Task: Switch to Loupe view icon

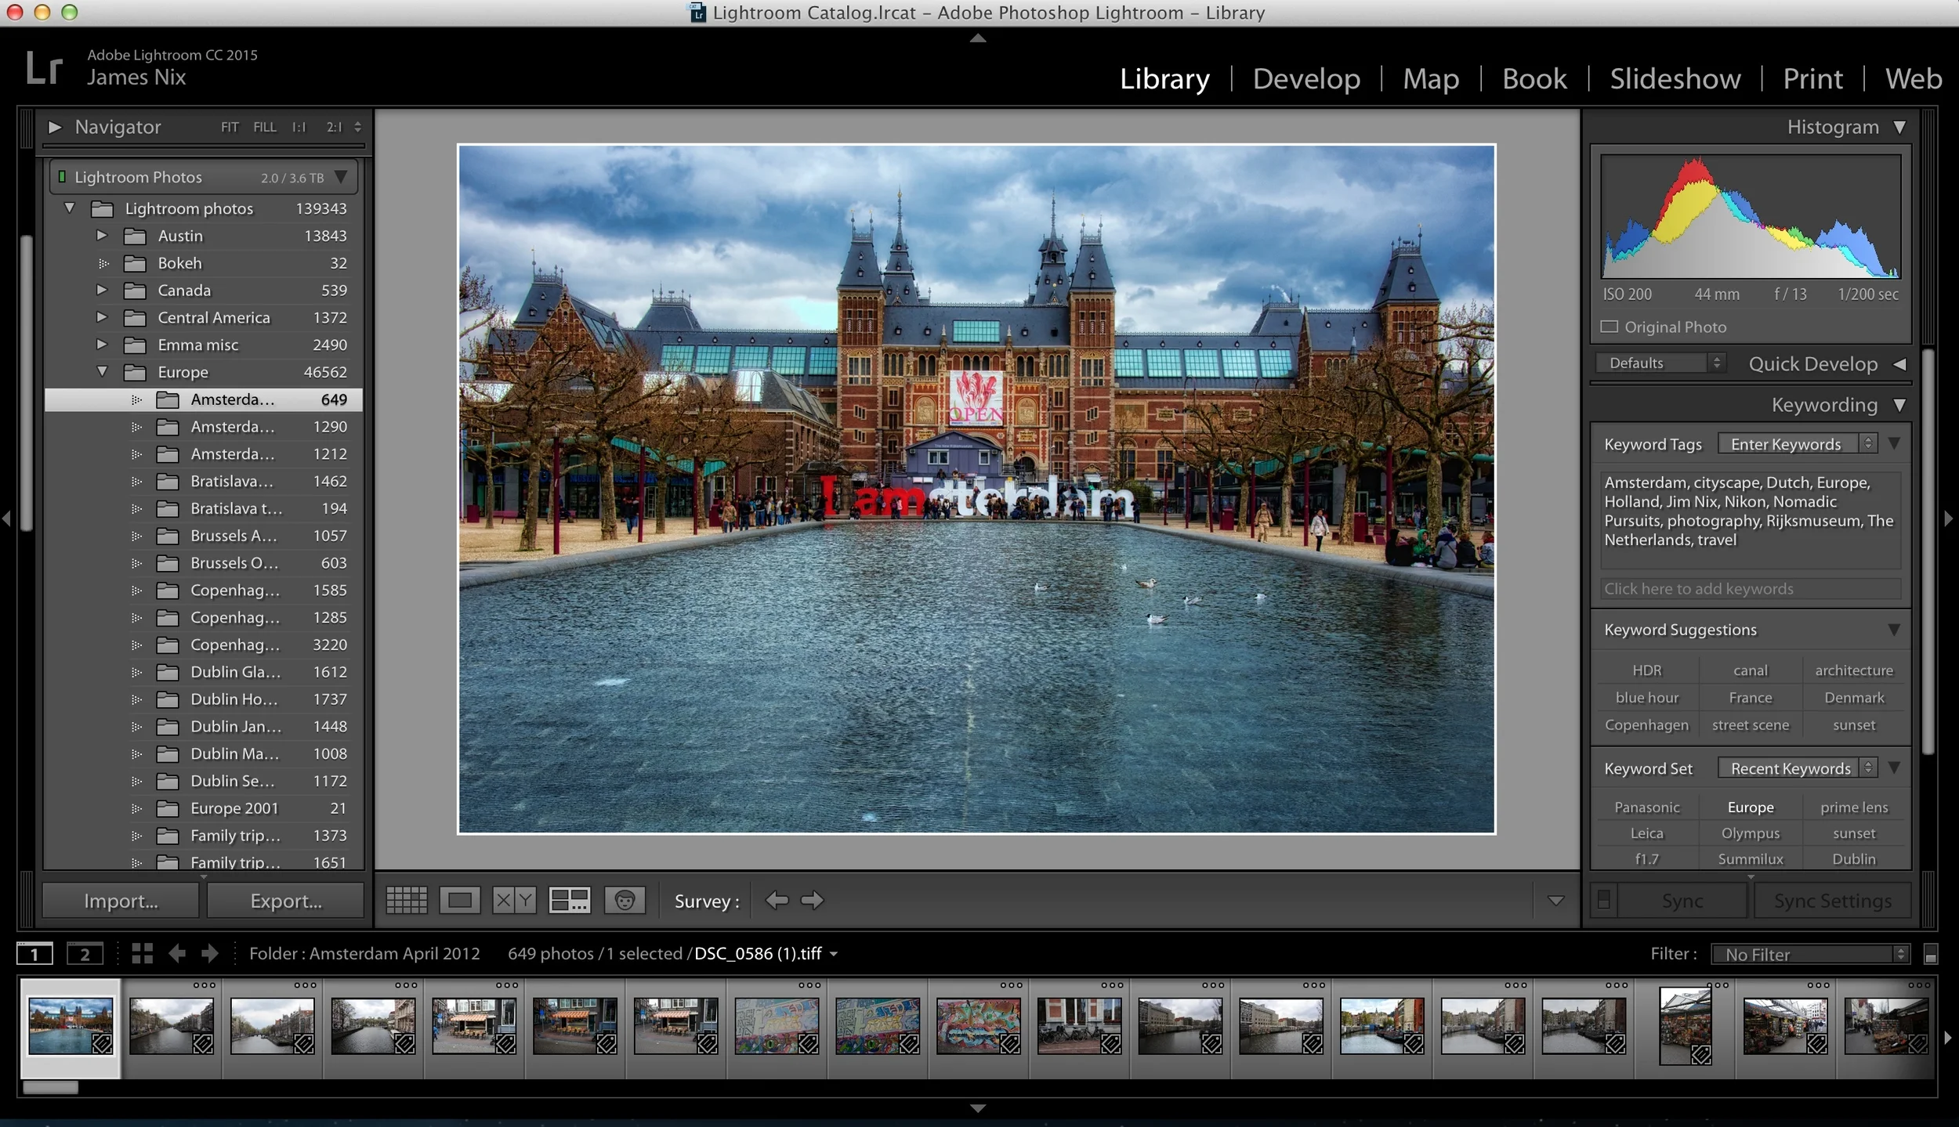Action: click(460, 901)
